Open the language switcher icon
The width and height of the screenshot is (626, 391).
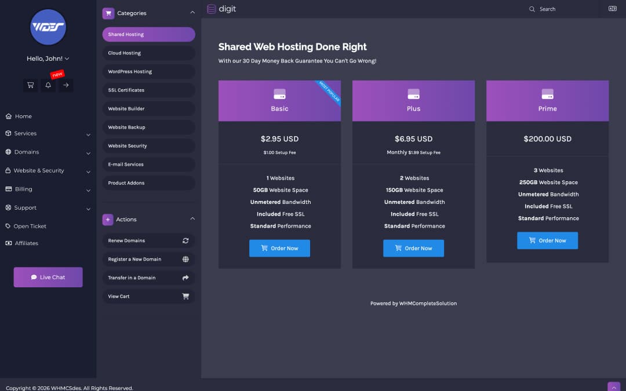click(613, 9)
